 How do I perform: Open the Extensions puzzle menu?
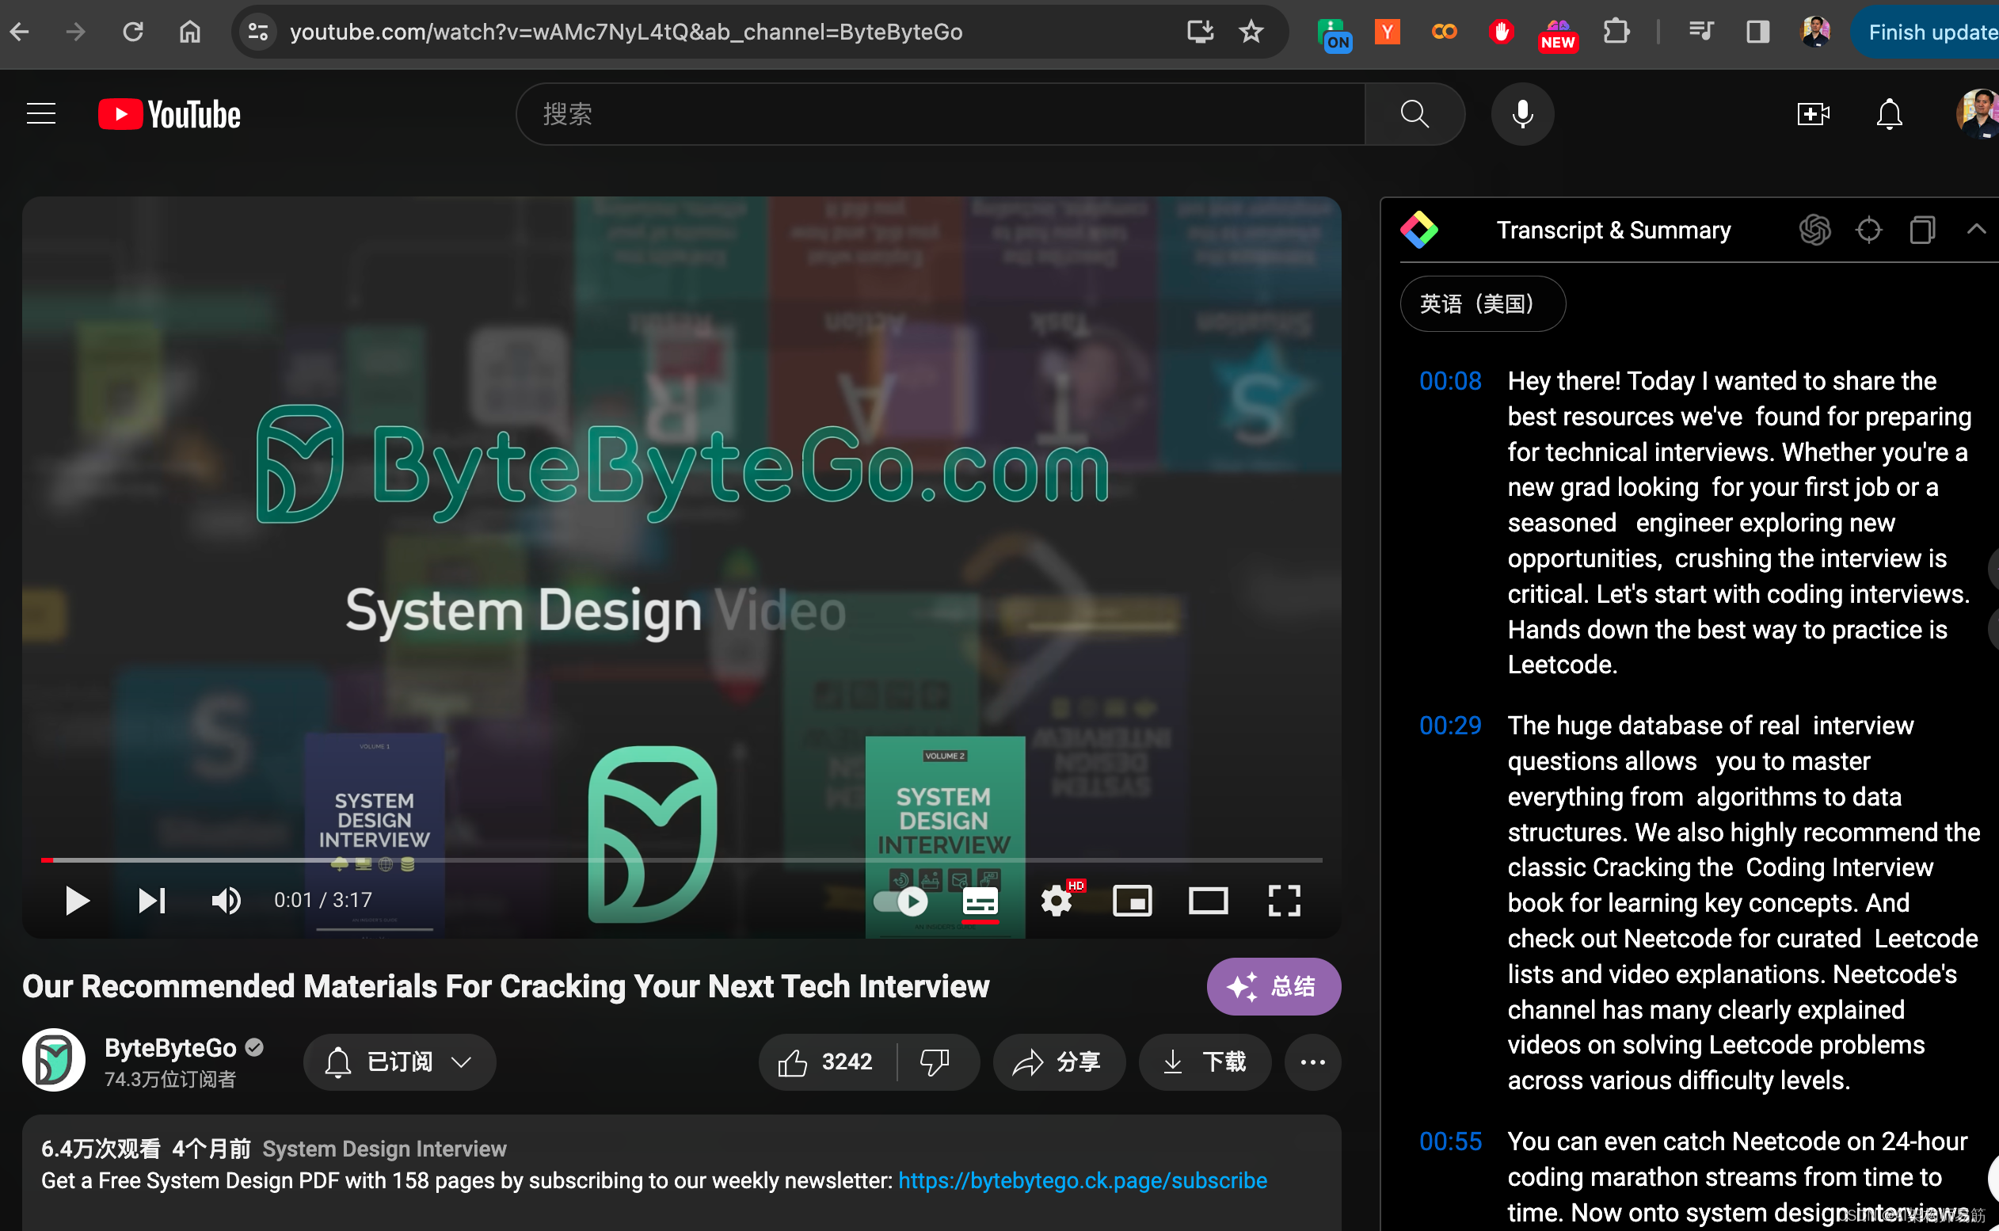point(1616,32)
